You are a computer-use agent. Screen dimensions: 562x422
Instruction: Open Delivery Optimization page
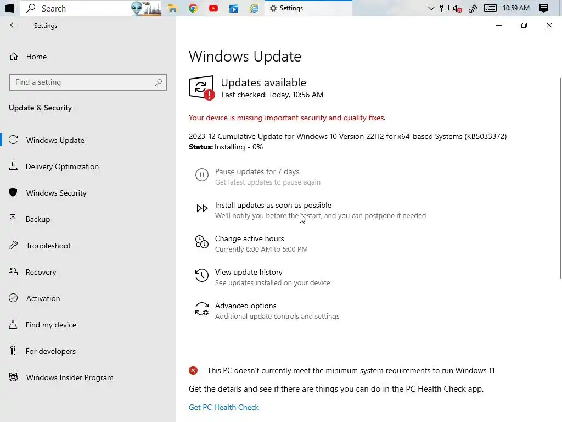click(88, 166)
